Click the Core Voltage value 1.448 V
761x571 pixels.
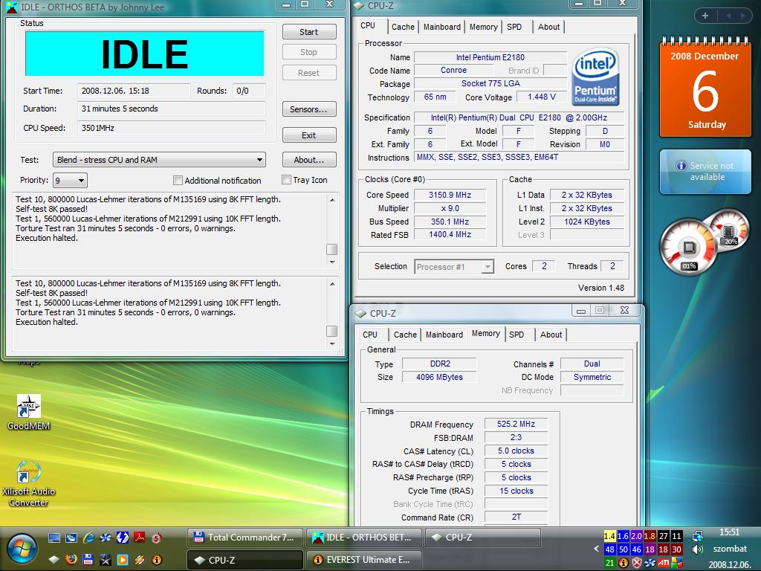[x=542, y=97]
